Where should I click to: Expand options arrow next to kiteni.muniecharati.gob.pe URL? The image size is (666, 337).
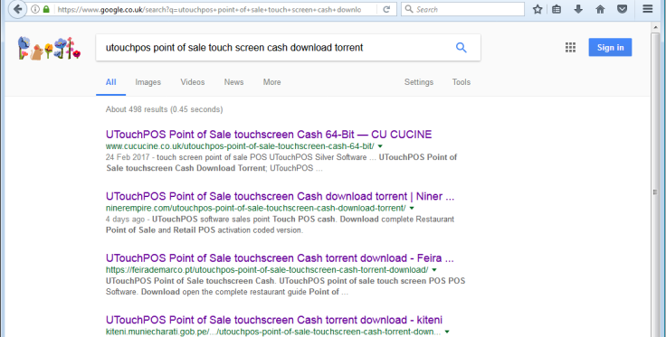[x=447, y=332]
